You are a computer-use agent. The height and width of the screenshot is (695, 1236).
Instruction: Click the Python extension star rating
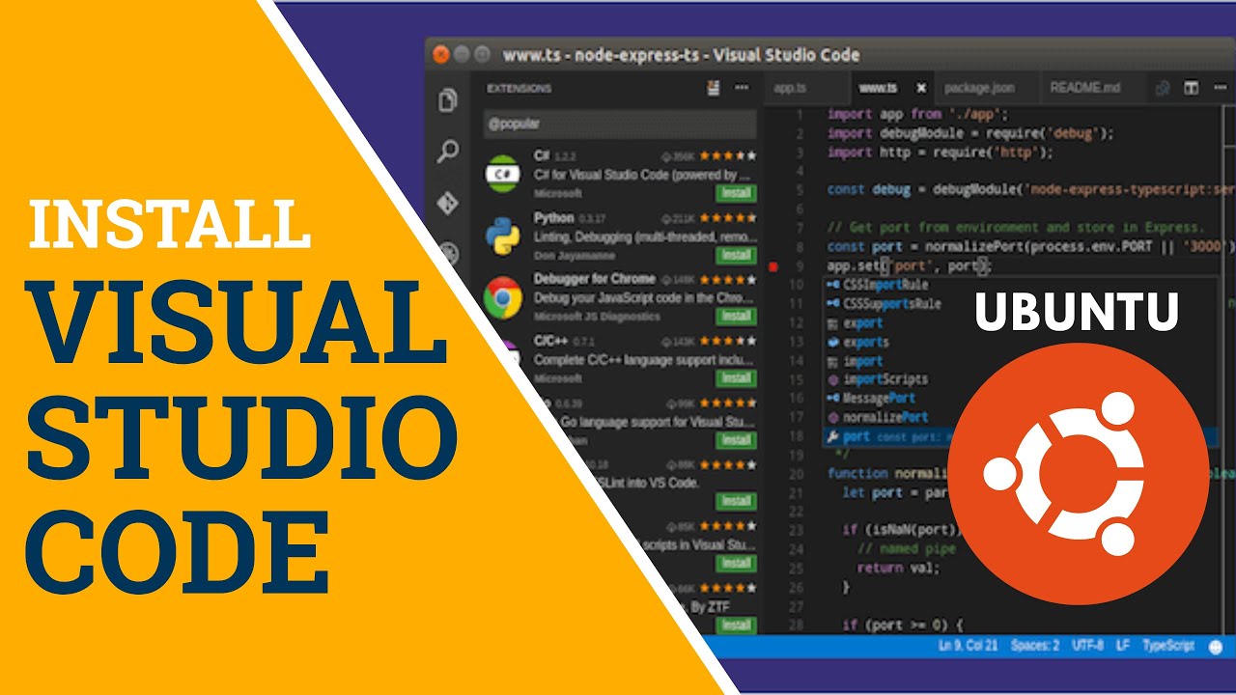tap(728, 217)
